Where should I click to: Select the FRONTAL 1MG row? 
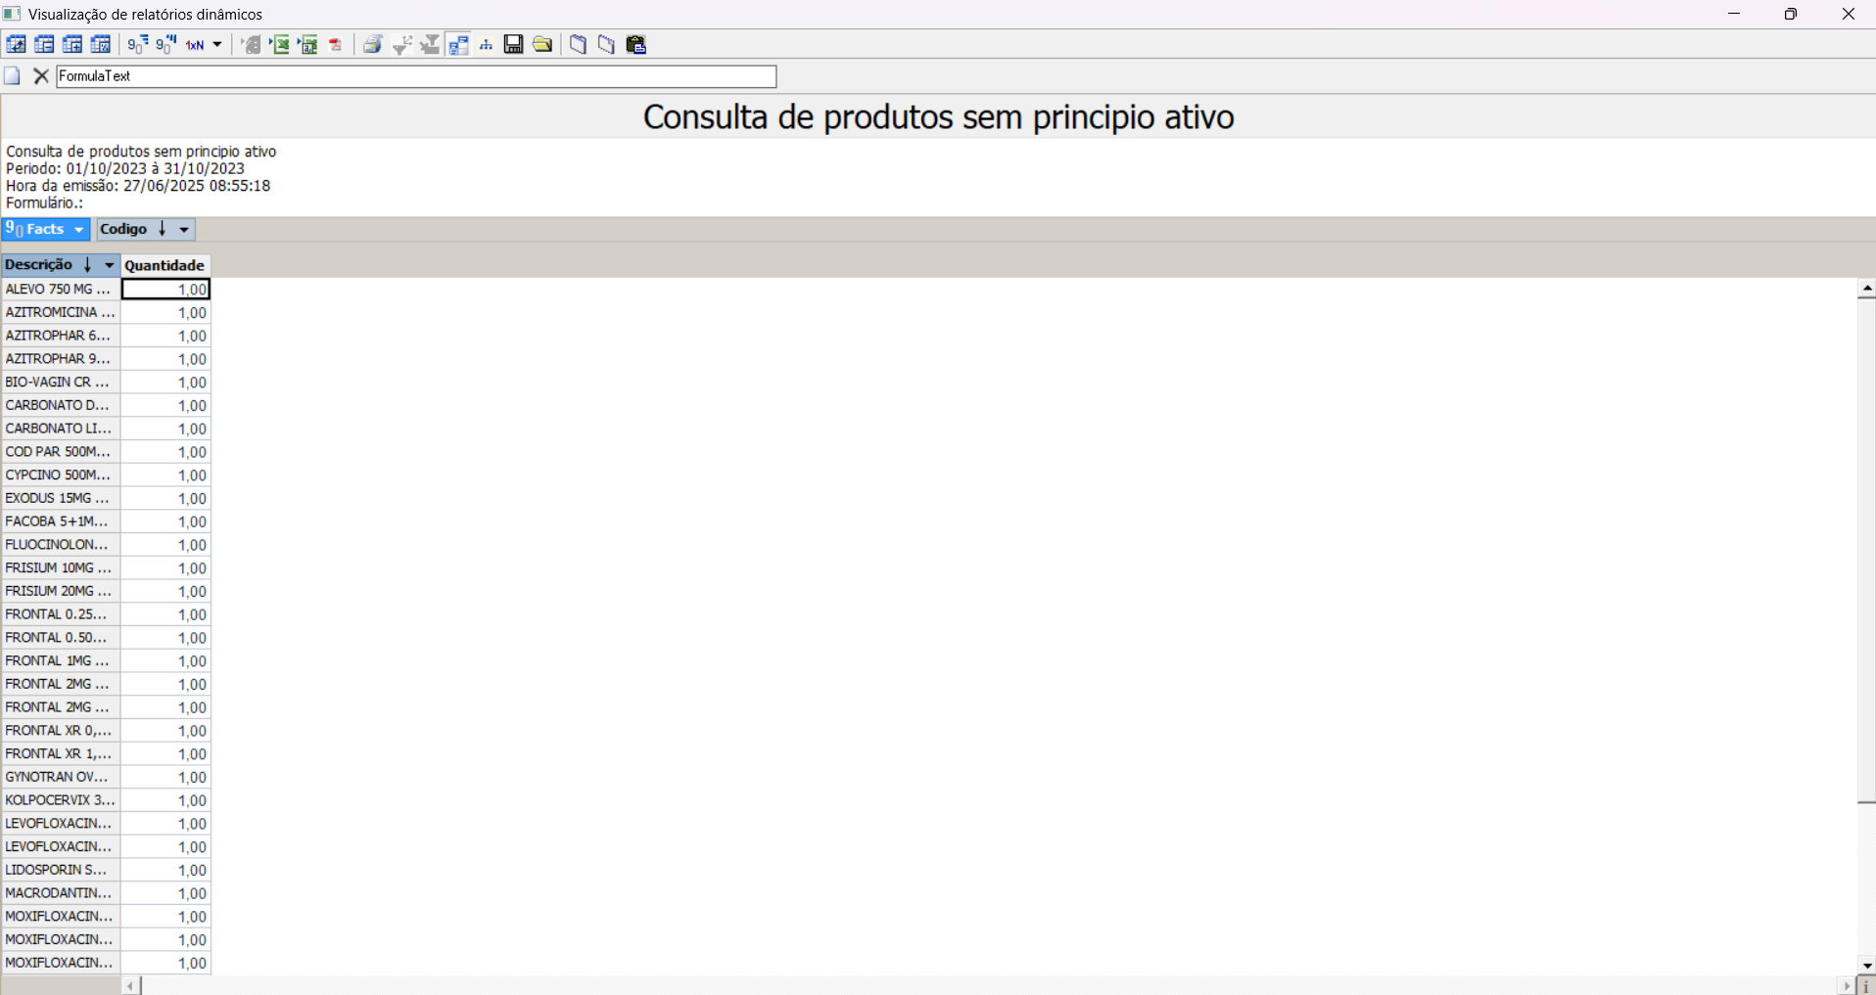(x=61, y=661)
